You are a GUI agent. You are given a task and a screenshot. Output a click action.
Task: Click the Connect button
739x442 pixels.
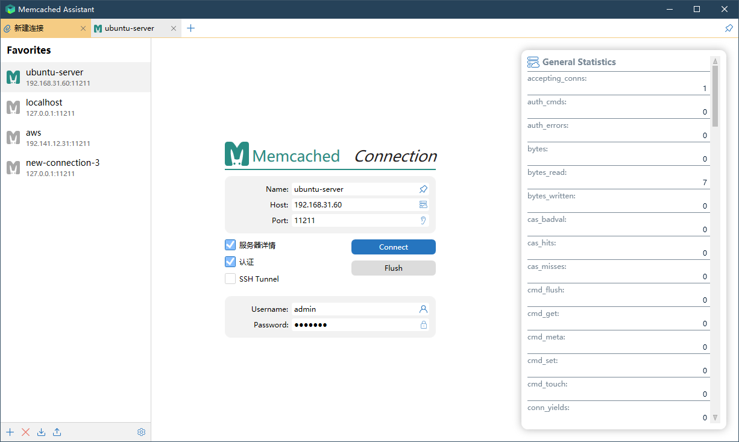point(394,247)
